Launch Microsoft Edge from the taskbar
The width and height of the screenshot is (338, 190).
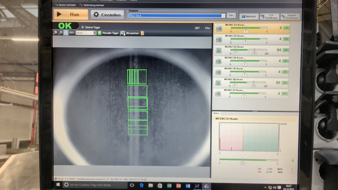pyautogui.click(x=142, y=185)
